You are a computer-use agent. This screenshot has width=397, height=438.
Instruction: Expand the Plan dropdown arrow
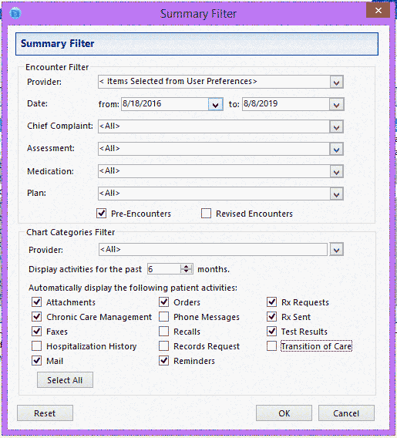[336, 194]
